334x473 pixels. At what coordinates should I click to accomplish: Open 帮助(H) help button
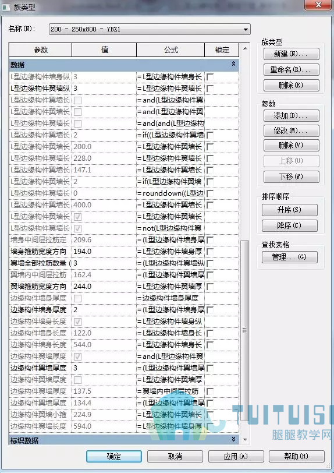tap(297, 456)
